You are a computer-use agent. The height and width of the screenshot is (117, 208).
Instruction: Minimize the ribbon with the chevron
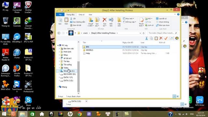click(x=175, y=14)
